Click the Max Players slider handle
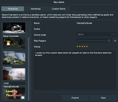118x102 pixels. coord(109,41)
